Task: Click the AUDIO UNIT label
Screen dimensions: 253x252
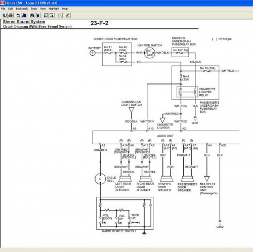Action: point(165,136)
